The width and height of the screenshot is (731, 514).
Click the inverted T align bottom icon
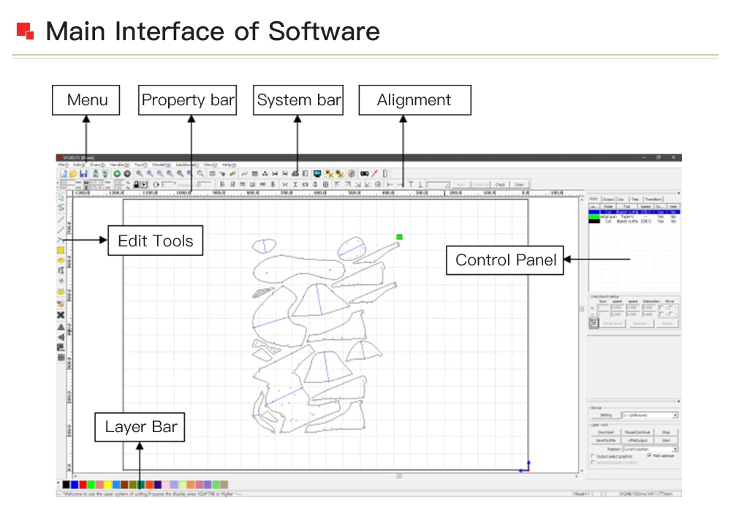tap(420, 185)
